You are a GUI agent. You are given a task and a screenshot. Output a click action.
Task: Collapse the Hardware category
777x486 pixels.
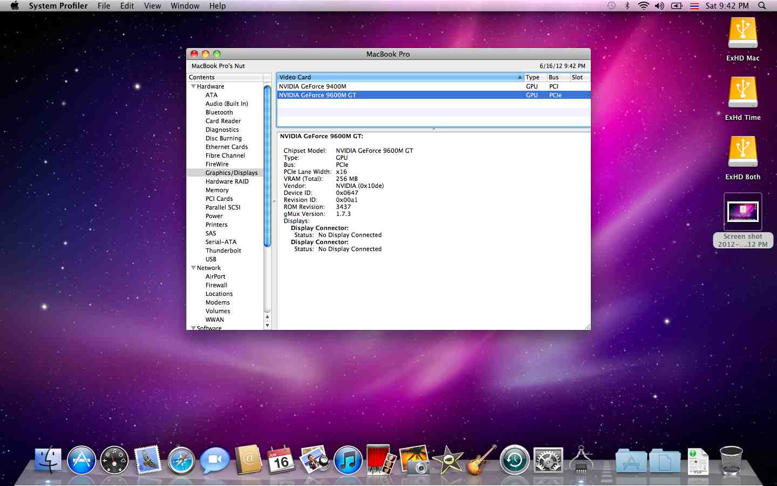(x=193, y=86)
